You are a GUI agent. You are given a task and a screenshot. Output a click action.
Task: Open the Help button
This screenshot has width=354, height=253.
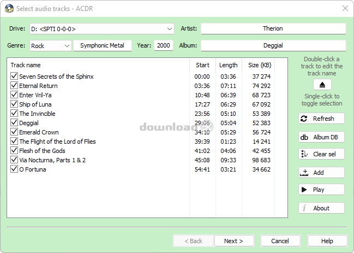(x=327, y=241)
